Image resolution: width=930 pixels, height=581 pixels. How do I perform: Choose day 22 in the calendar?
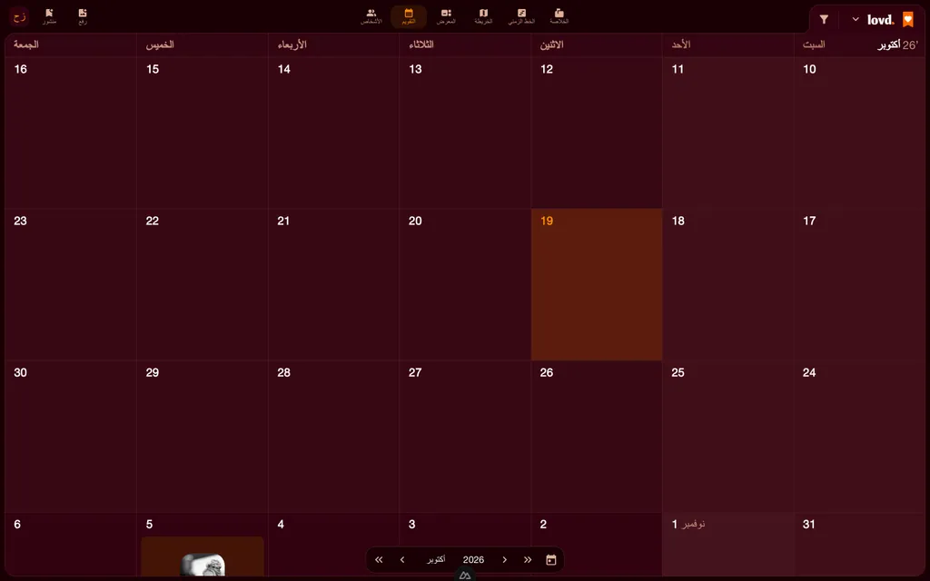click(203, 284)
